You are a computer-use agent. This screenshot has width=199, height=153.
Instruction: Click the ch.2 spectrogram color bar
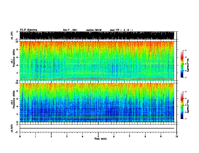point(182,105)
